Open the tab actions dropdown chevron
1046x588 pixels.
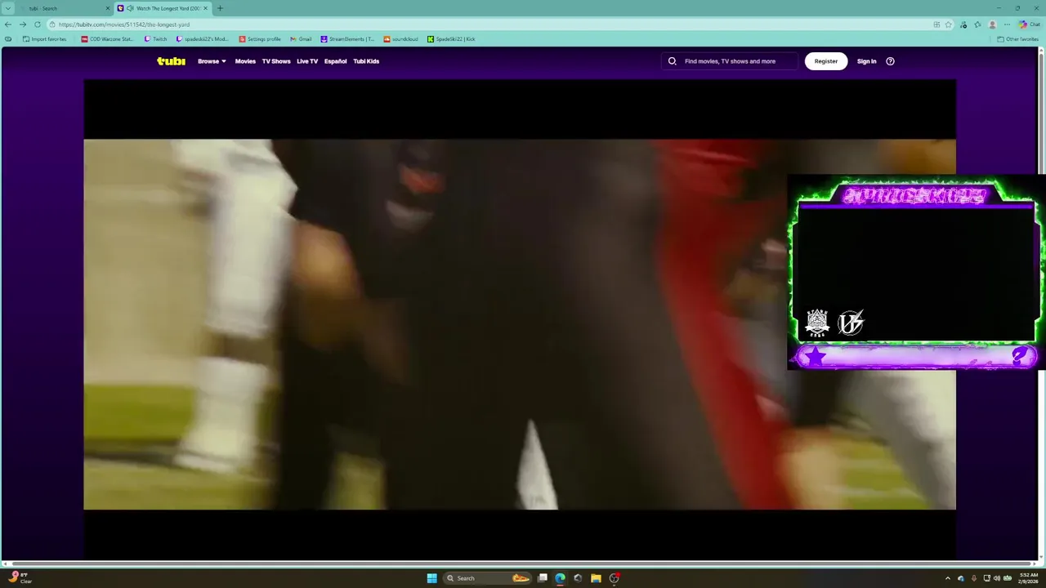[8, 8]
